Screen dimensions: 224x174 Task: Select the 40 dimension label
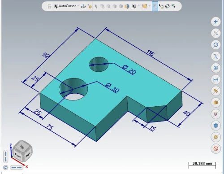click(186, 113)
